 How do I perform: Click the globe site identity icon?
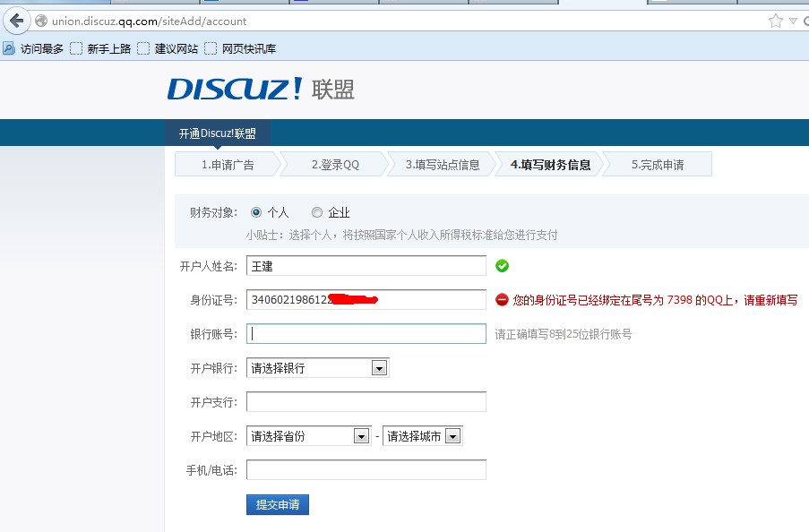pyautogui.click(x=41, y=21)
